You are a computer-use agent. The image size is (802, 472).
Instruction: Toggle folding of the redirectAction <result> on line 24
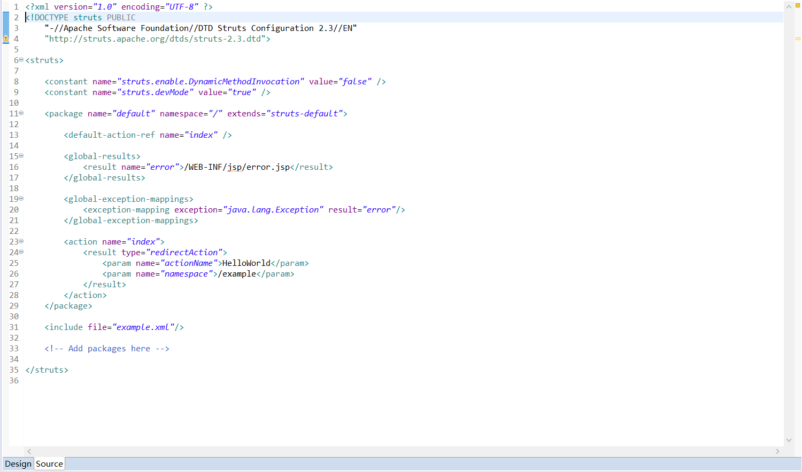click(21, 252)
